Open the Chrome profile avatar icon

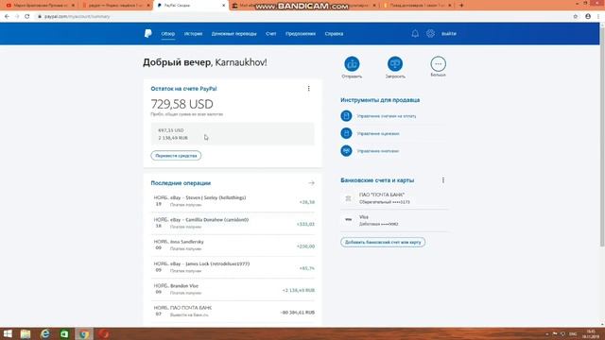[x=588, y=17]
